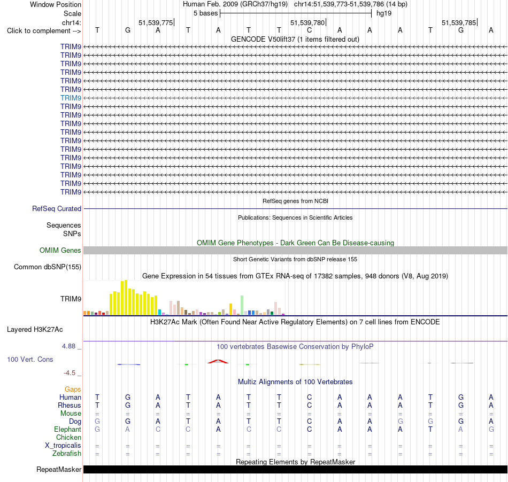Click the Scale track label
This screenshot has height=482, width=508.
[72, 13]
